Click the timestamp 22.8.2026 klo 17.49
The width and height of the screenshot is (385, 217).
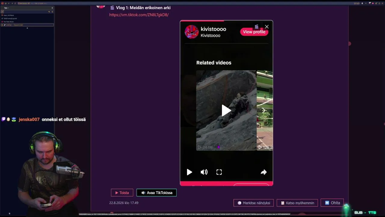[124, 203]
